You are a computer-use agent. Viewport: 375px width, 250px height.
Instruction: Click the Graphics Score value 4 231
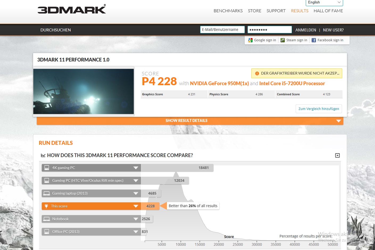[192, 94]
